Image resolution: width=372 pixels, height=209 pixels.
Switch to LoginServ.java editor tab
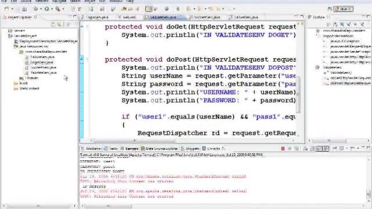pyautogui.click(x=97, y=17)
